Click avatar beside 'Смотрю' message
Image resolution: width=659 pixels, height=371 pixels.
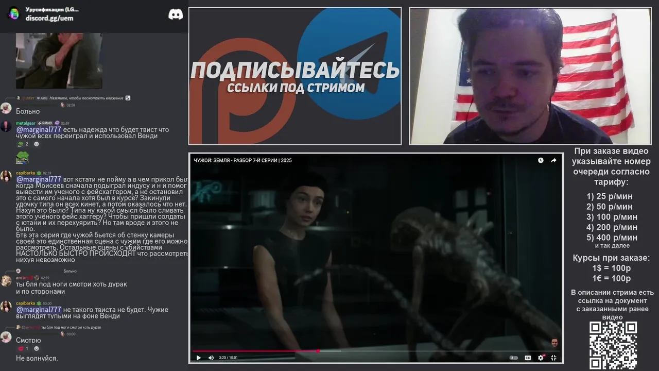point(6,337)
